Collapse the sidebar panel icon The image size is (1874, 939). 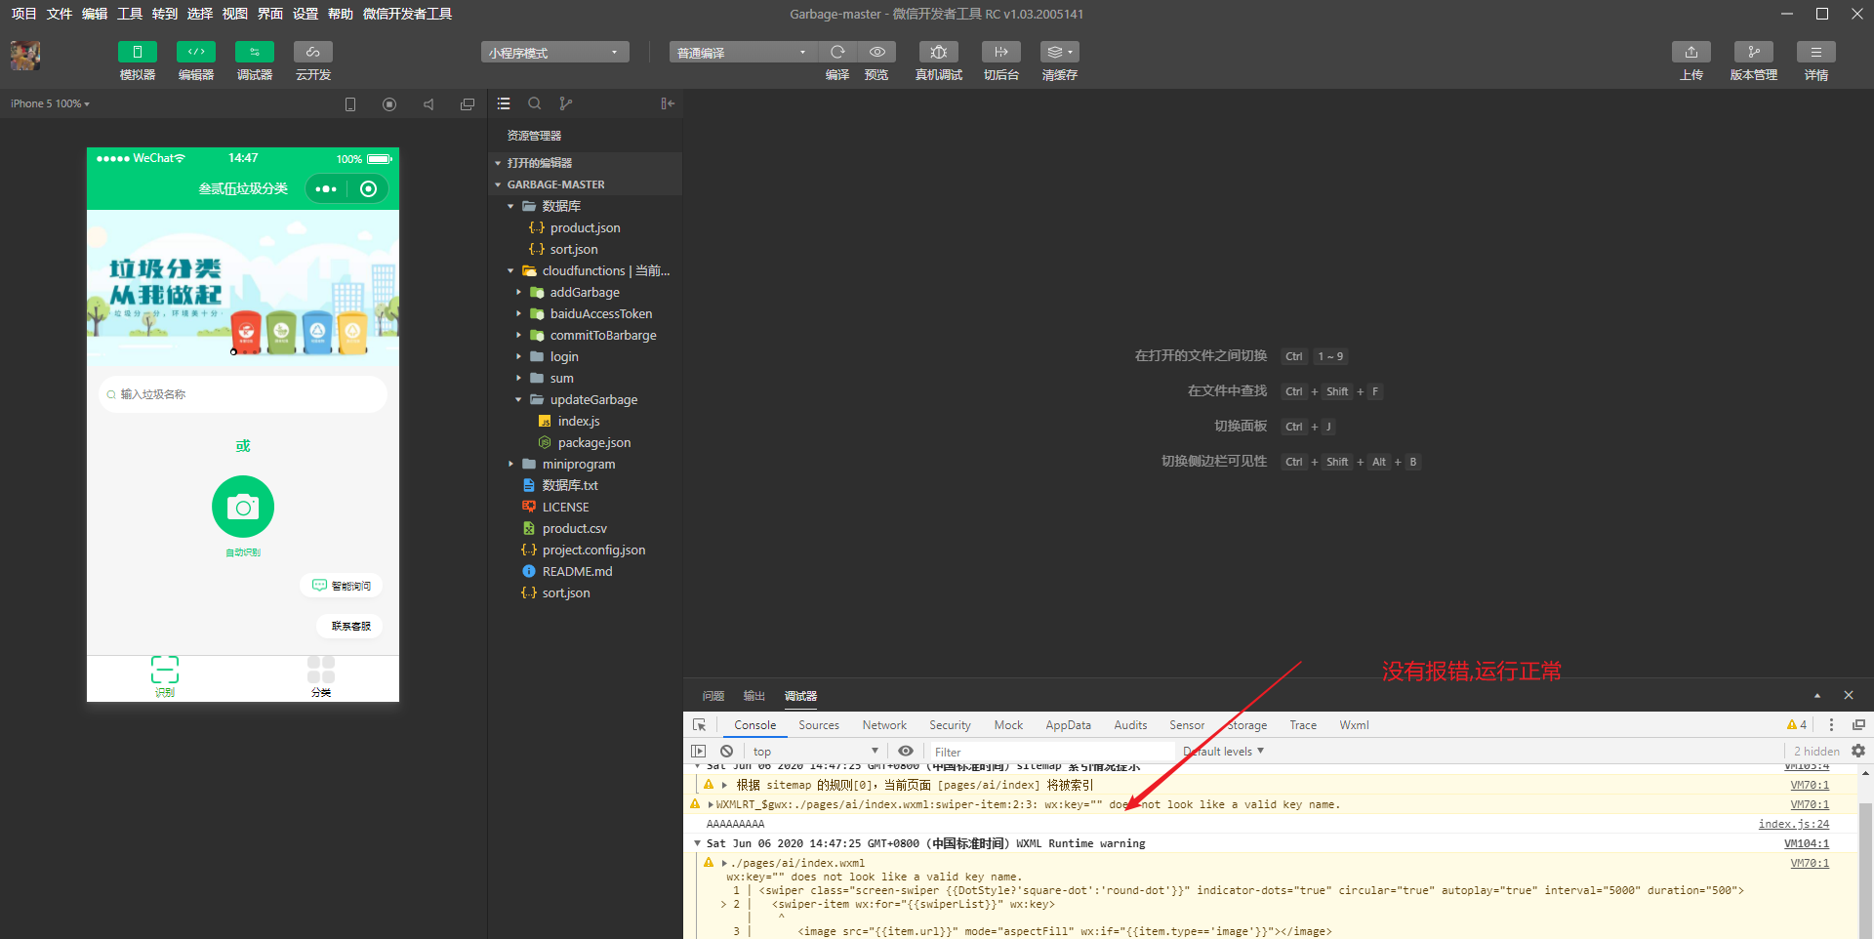coord(668,103)
